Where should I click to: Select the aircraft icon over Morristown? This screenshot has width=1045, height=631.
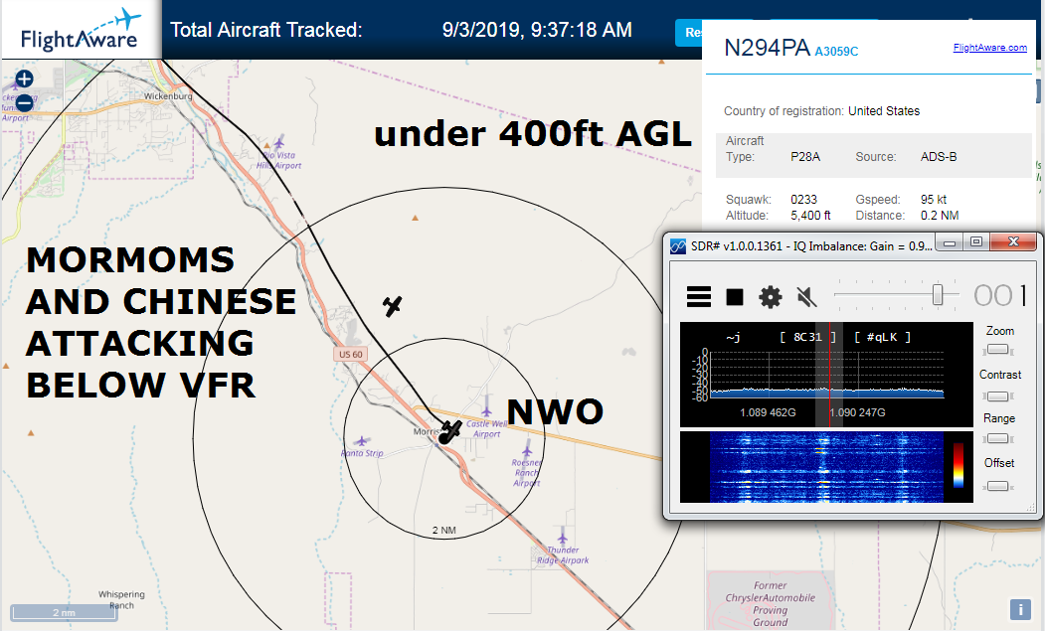[450, 431]
